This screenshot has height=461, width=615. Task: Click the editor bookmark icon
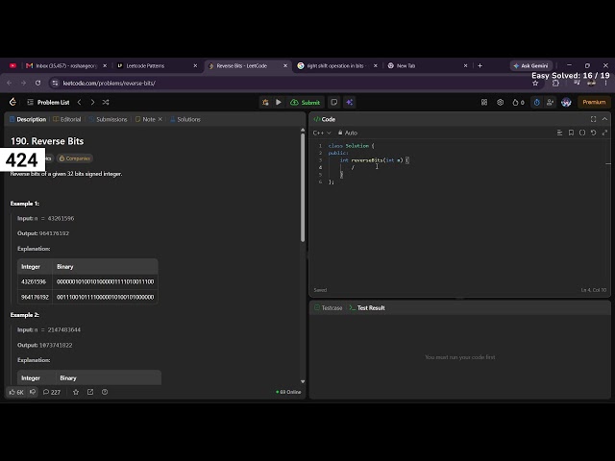click(571, 133)
